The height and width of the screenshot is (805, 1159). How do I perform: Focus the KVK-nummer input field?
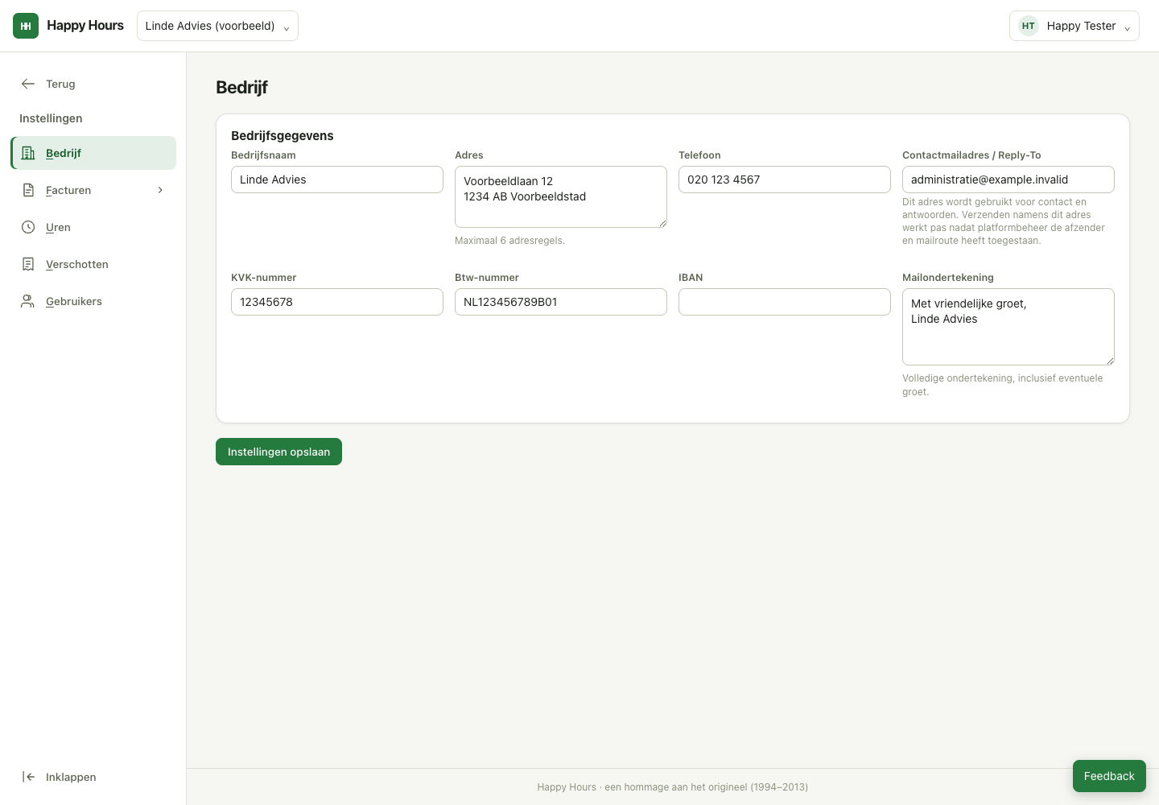pyautogui.click(x=337, y=302)
